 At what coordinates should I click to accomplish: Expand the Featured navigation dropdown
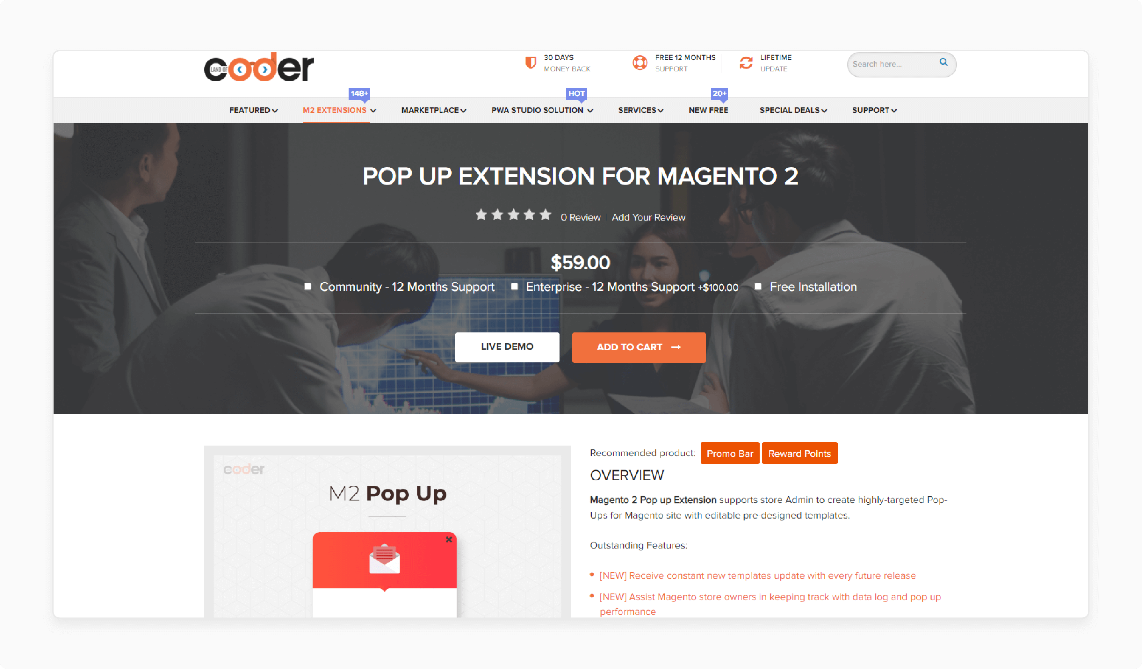[251, 110]
